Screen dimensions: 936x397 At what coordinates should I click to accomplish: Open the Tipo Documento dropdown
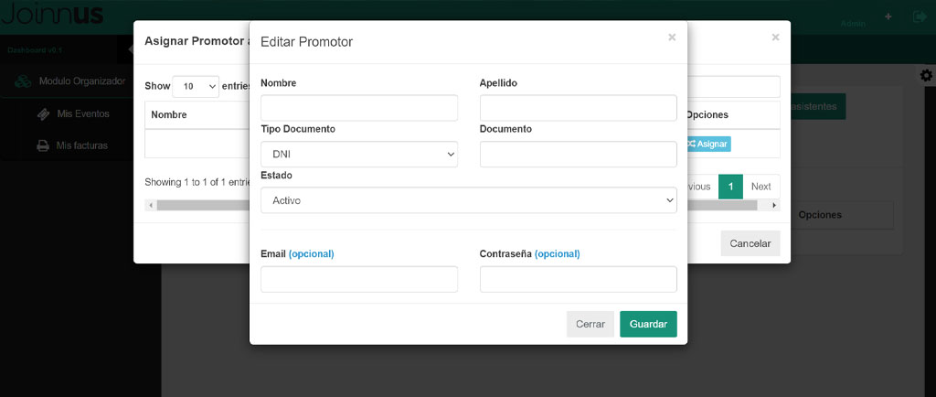click(358, 155)
